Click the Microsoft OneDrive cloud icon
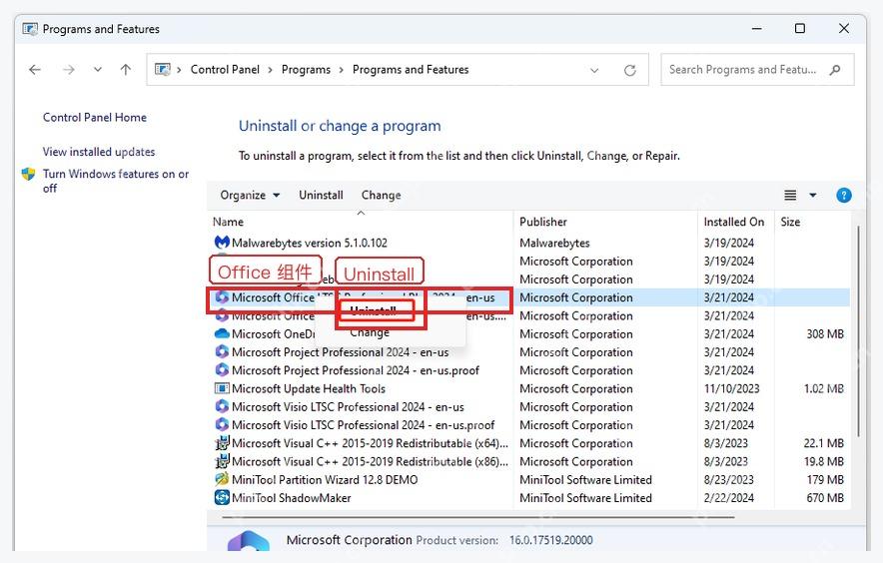The height and width of the screenshot is (563, 883). (222, 333)
